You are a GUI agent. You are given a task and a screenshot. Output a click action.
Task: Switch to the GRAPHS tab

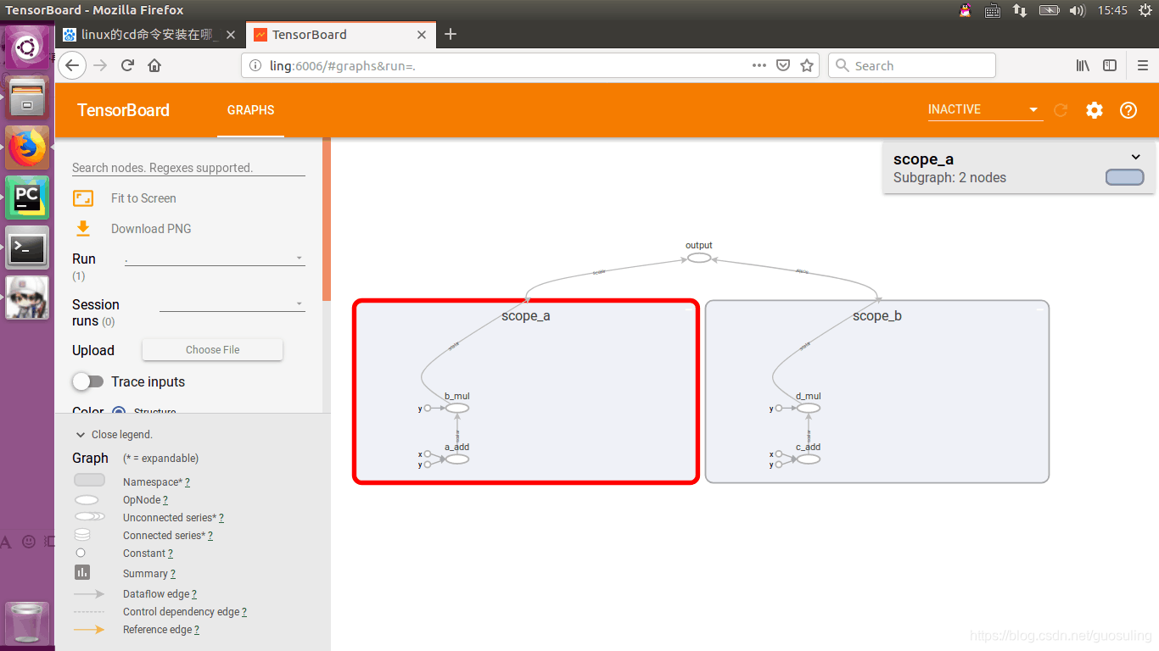pyautogui.click(x=250, y=110)
